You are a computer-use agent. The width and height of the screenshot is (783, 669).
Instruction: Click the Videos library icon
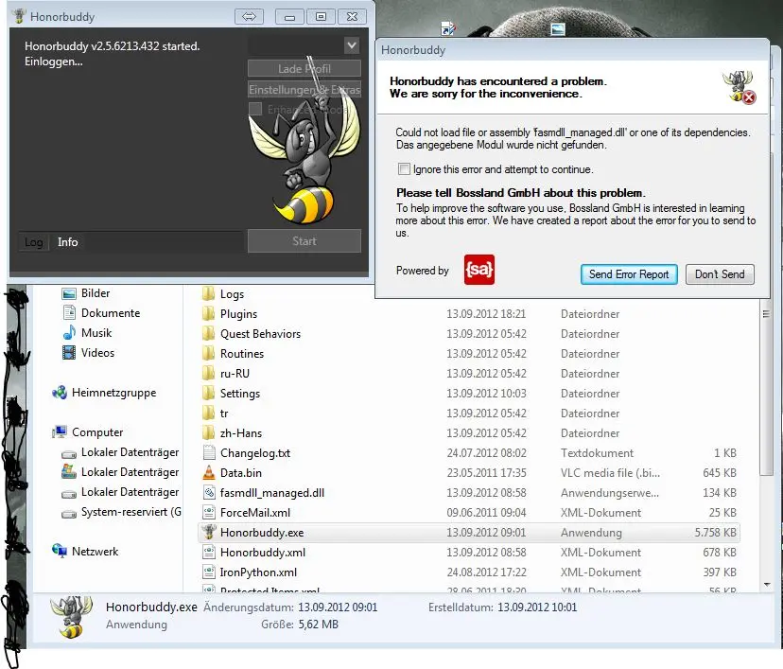pos(69,353)
